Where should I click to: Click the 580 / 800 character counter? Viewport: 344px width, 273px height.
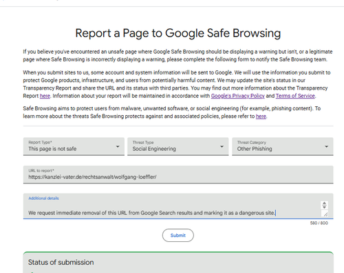tap(319, 223)
